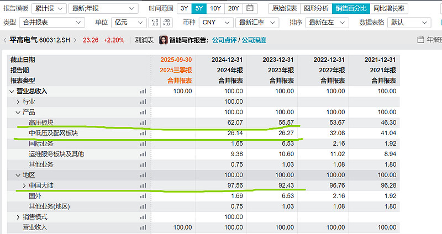
Task: Open the calendar date range picker
Action: 251,8
